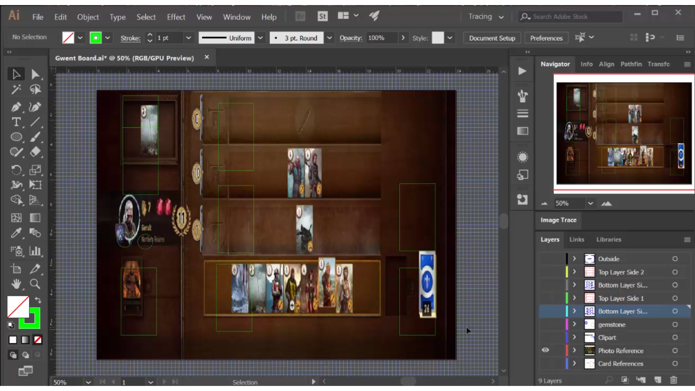Choose the Symbol Sprayer tool

(x=16, y=251)
